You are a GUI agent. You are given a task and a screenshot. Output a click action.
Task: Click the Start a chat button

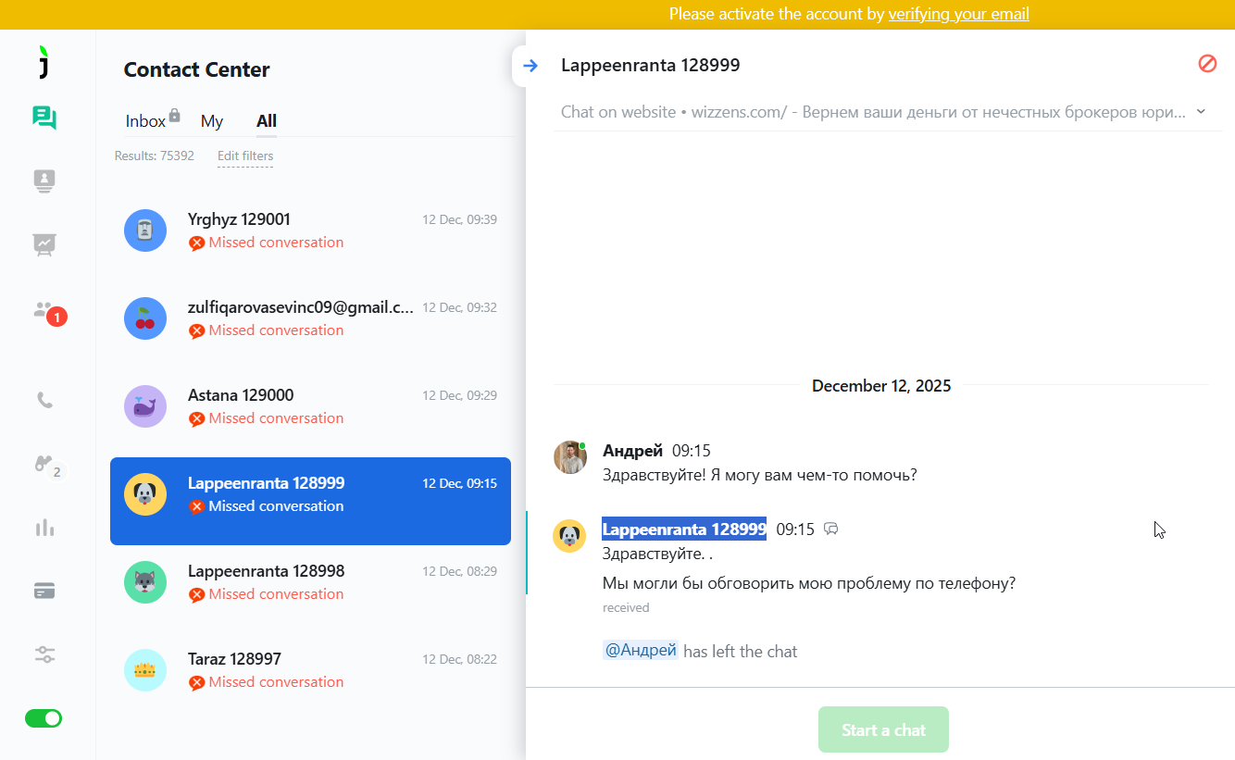(883, 729)
